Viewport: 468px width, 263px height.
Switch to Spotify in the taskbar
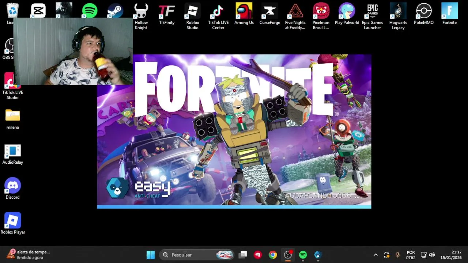303,255
